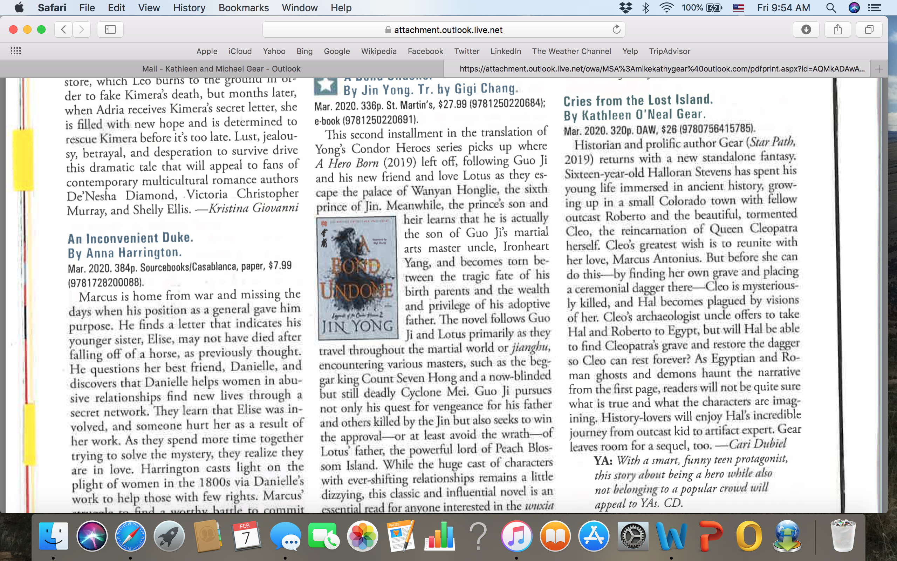Click the 'An Inconvenient Duke.' heading
Image resolution: width=897 pixels, height=561 pixels.
pos(130,238)
